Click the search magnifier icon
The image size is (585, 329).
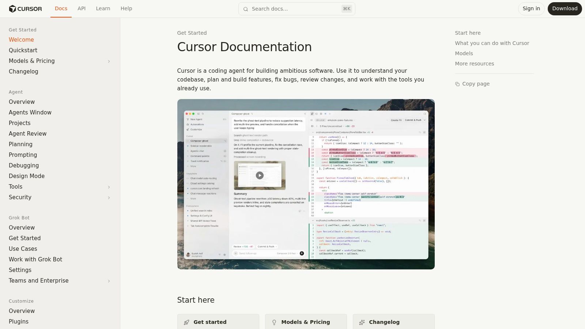tap(246, 9)
